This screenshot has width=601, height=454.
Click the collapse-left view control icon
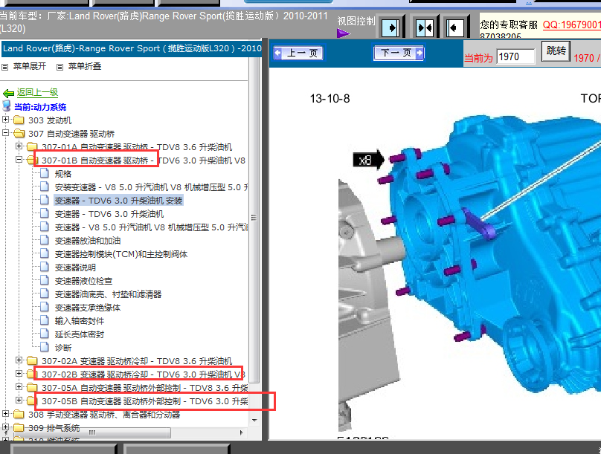coord(455,27)
